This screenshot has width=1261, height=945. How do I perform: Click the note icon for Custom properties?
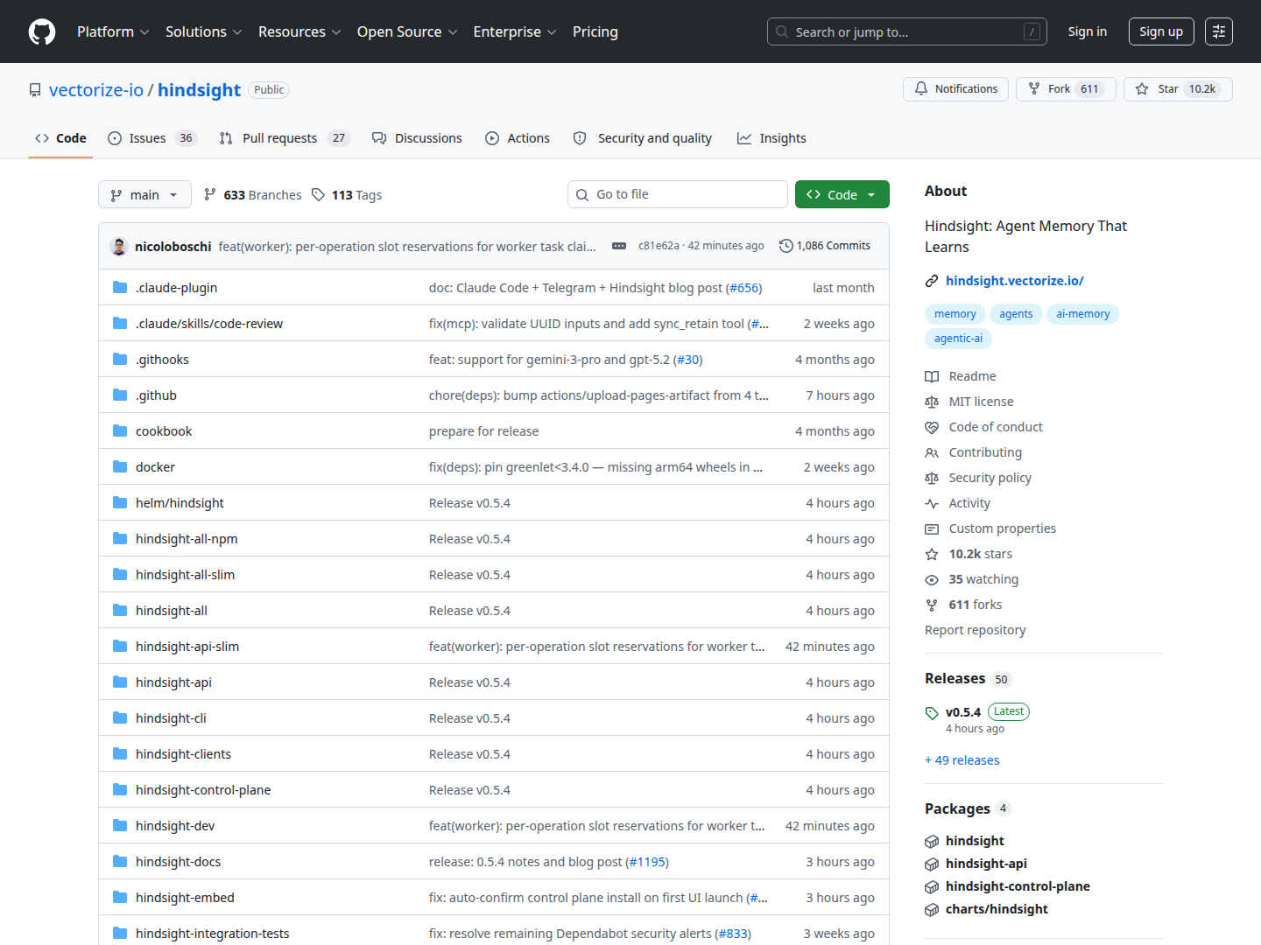(932, 528)
